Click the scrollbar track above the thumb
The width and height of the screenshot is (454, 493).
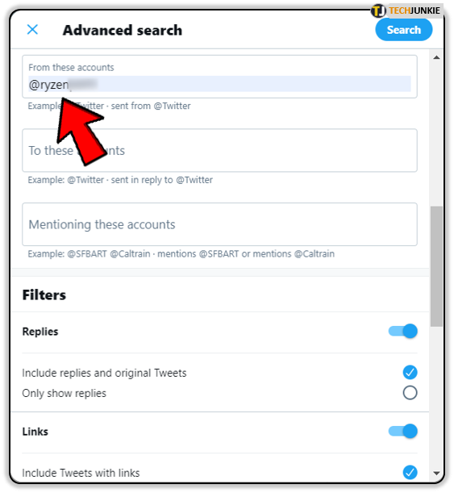pyautogui.click(x=436, y=134)
